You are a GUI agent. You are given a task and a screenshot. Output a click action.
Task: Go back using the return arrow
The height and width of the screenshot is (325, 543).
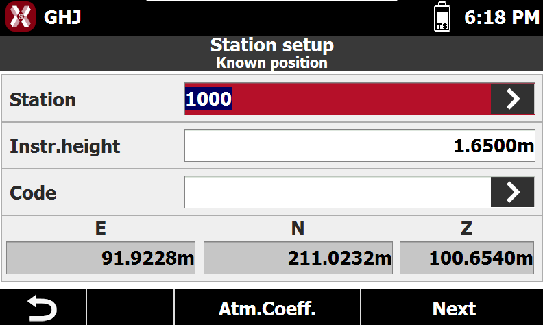(x=43, y=308)
